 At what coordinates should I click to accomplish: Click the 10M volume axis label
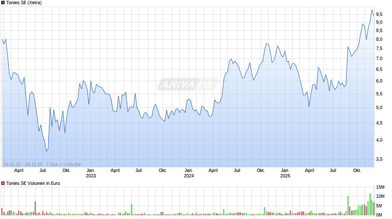380,196
